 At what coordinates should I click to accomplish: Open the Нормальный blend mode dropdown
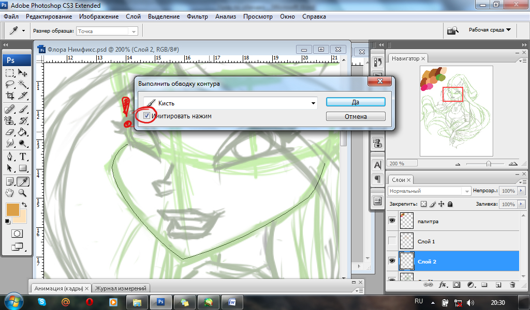coord(429,191)
